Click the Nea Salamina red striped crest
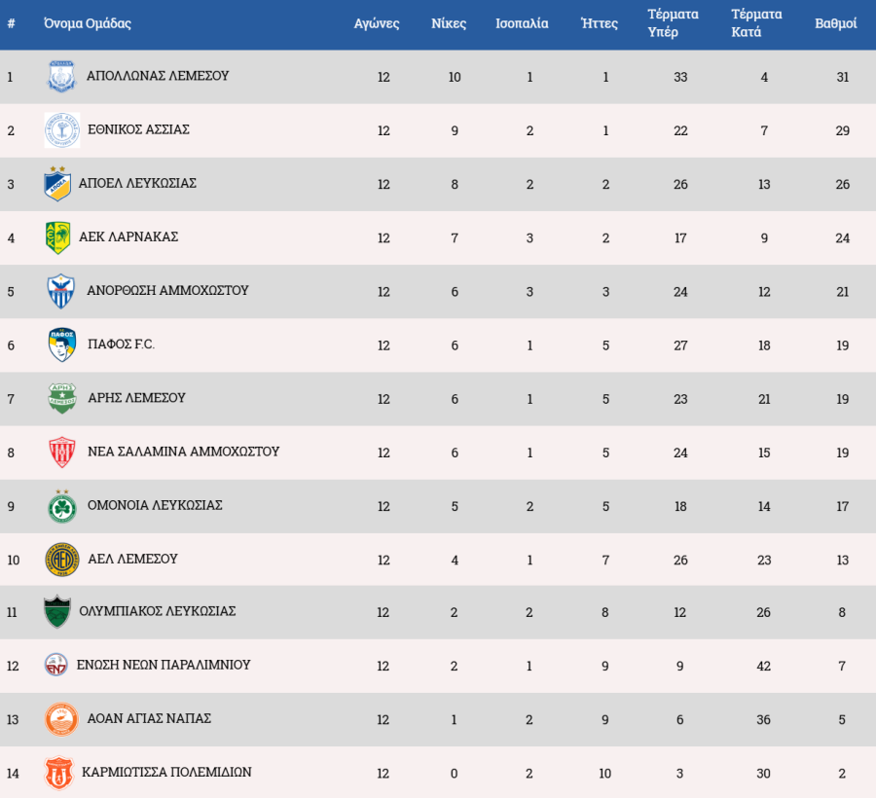 61,452
